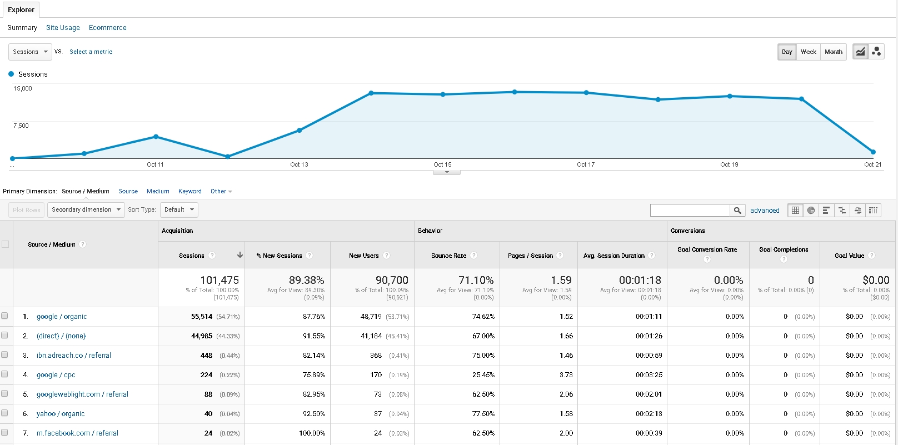
Task: Check the googleweblight.com / referral row checkbox
Action: tap(5, 394)
